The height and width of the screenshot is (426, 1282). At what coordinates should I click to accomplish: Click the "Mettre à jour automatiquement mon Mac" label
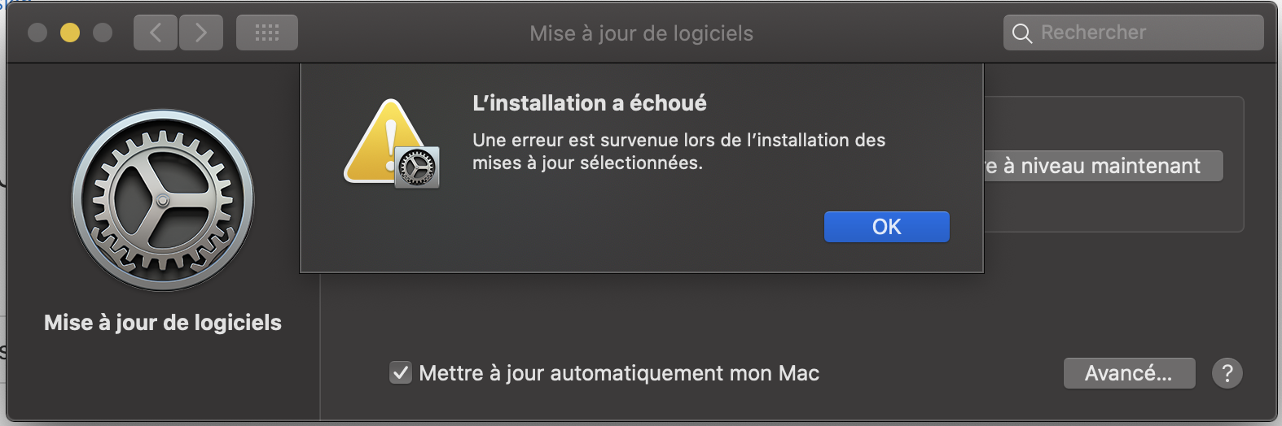[619, 373]
